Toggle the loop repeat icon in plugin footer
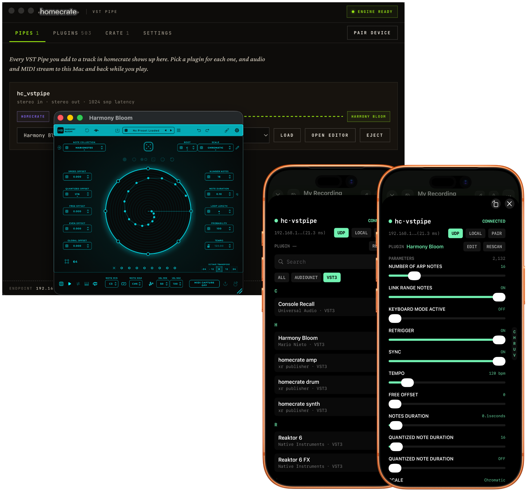 (x=95, y=284)
